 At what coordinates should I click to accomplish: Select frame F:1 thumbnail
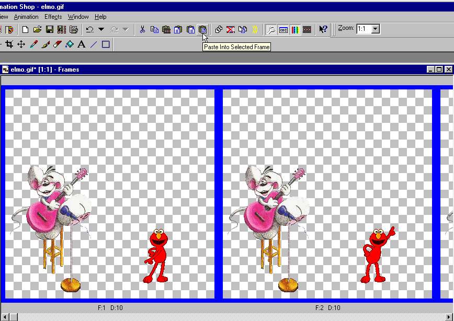tap(110, 194)
